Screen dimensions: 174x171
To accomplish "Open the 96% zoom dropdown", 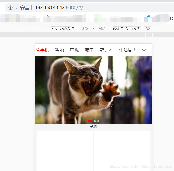I will pos(118,28).
